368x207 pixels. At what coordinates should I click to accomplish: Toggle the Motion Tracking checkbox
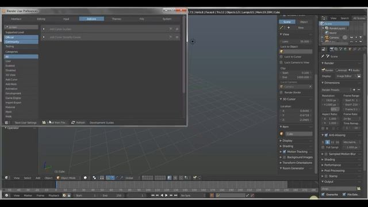285,152
